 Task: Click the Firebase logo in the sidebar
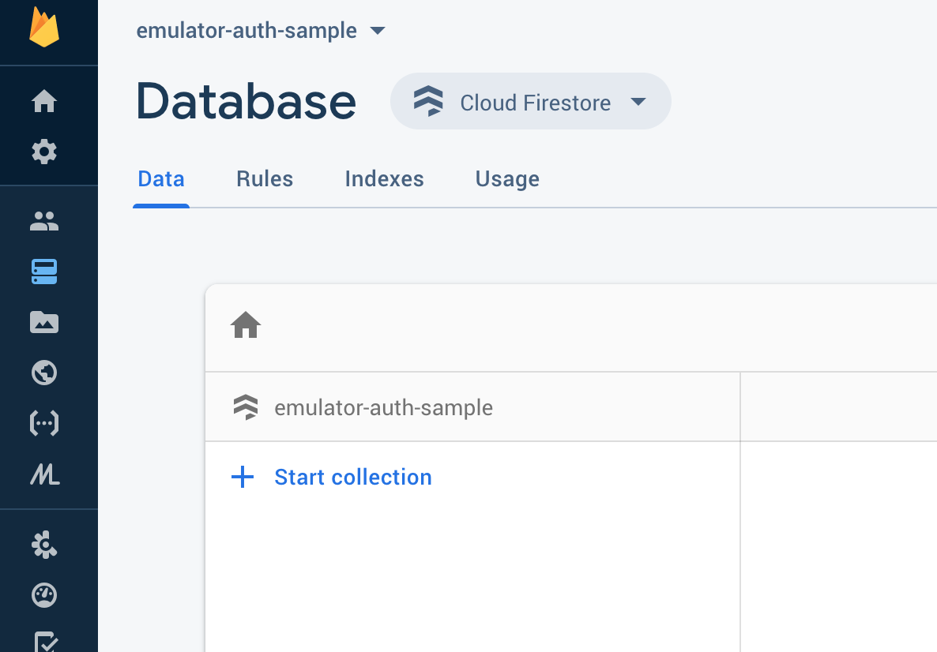44,28
